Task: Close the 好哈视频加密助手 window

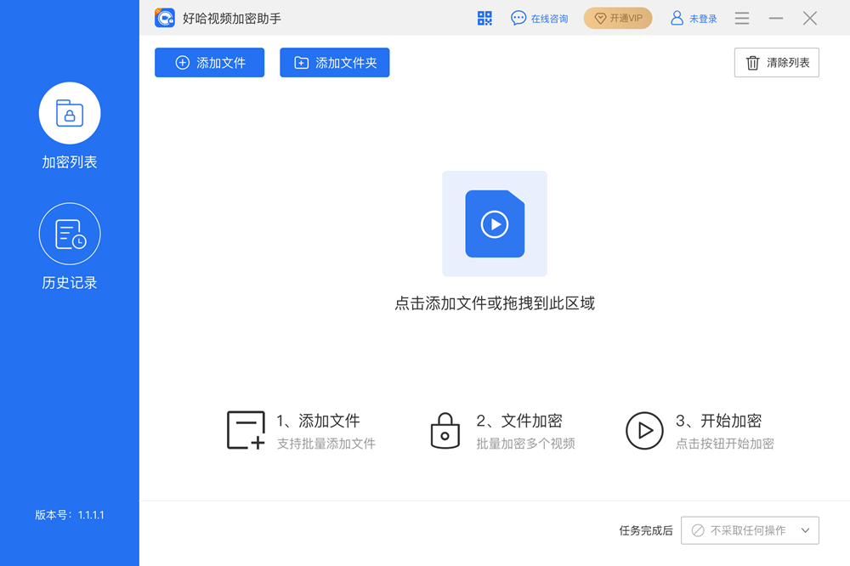Action: click(x=810, y=18)
